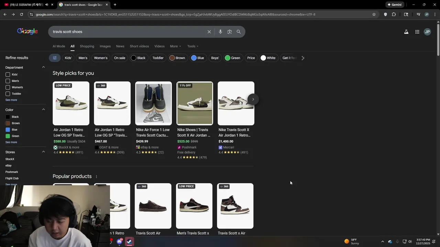Select the Blue color filter in sidebar

[11, 130]
